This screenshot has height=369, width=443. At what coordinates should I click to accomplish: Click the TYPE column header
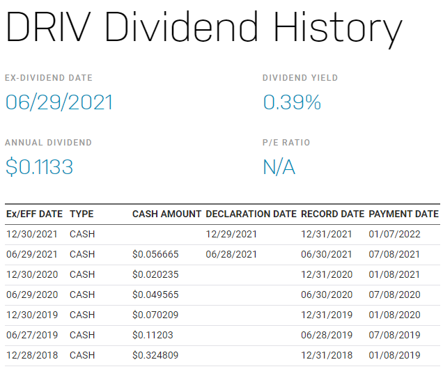click(81, 214)
